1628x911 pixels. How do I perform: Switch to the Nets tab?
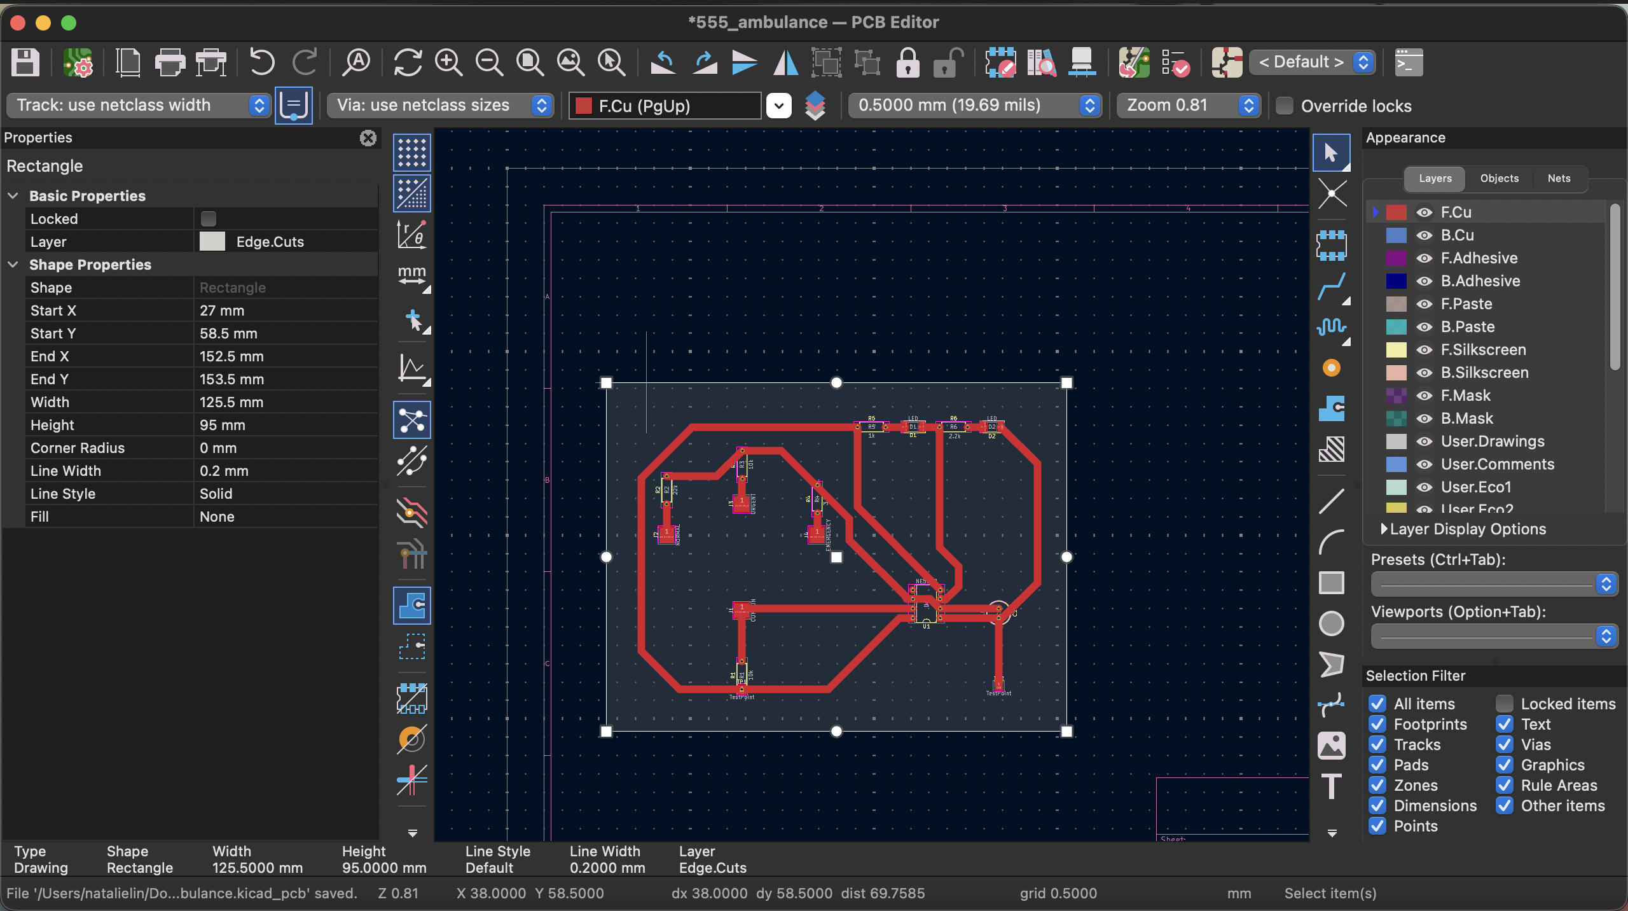tap(1559, 179)
